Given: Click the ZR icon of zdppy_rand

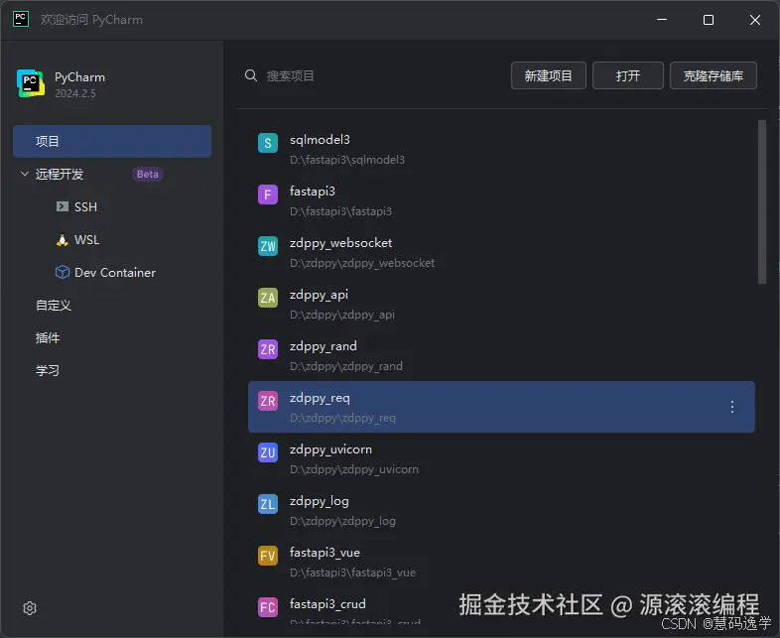Looking at the screenshot, I should tap(268, 349).
